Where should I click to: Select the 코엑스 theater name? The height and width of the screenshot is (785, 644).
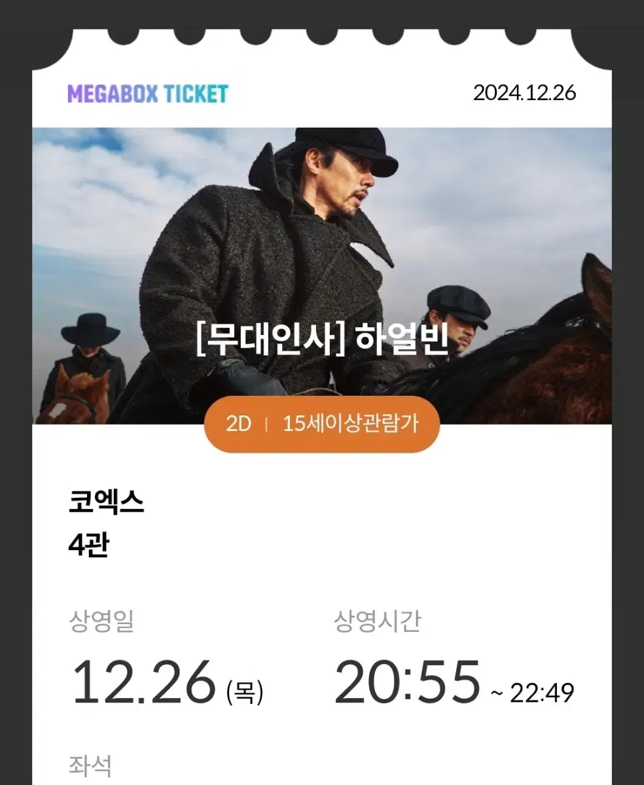106,503
